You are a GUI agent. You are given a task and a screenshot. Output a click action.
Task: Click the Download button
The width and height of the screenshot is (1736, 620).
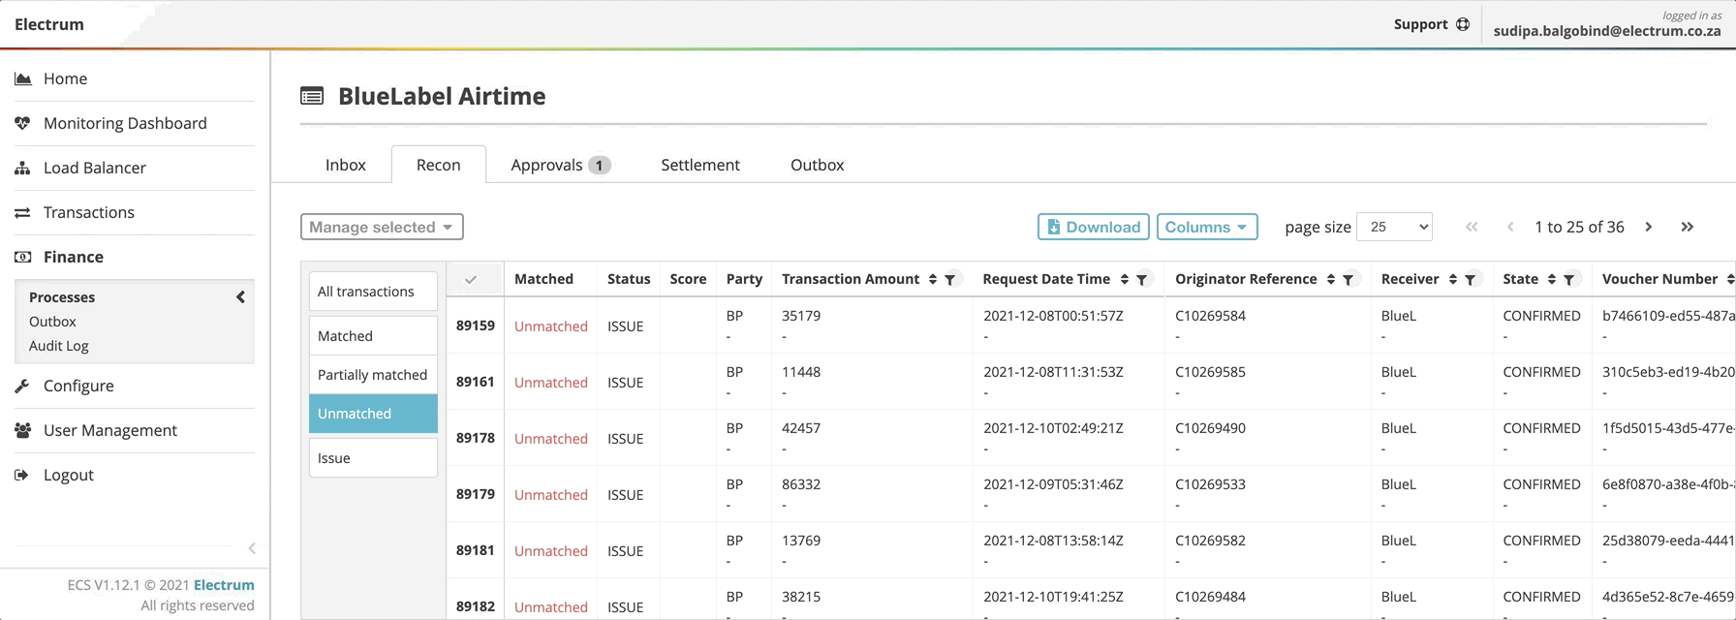click(1093, 227)
